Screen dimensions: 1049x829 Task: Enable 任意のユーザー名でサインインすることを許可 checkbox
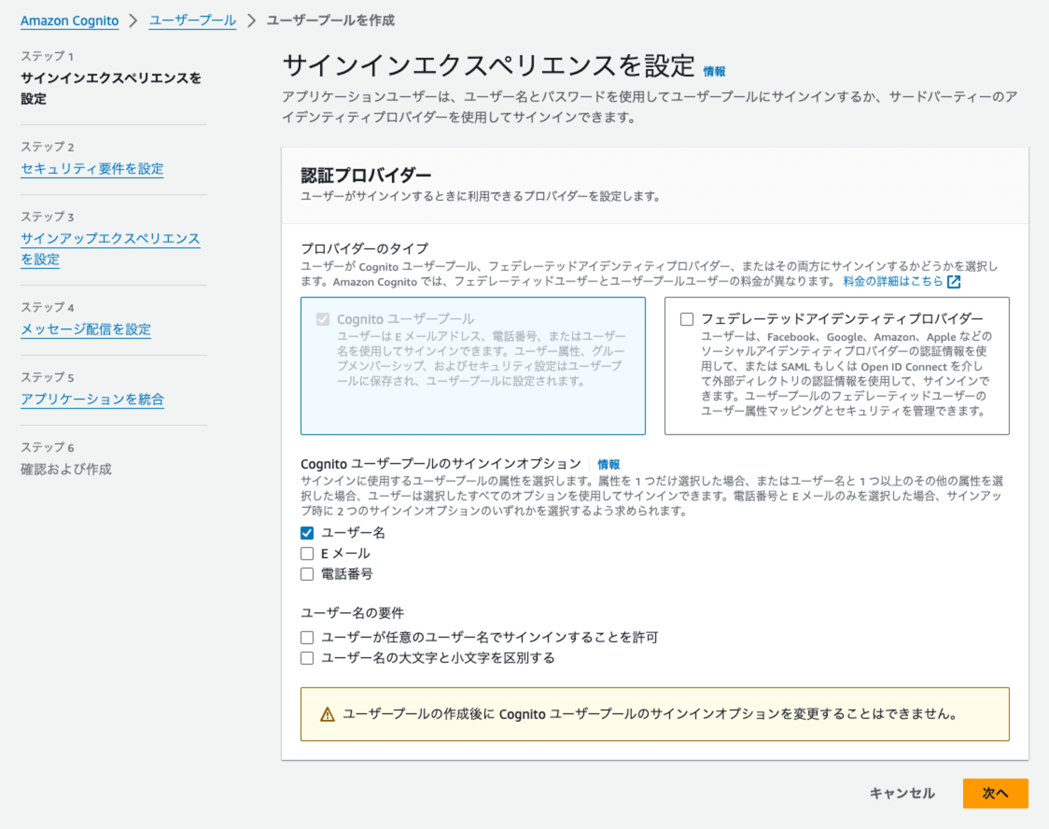(307, 637)
